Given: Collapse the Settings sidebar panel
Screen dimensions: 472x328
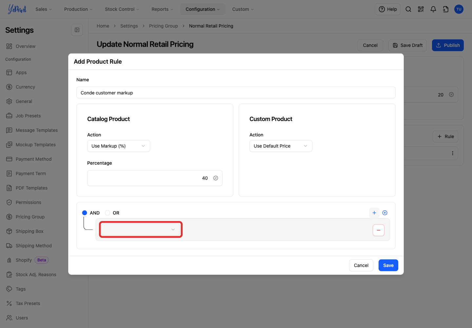Looking at the screenshot, I should [x=77, y=30].
